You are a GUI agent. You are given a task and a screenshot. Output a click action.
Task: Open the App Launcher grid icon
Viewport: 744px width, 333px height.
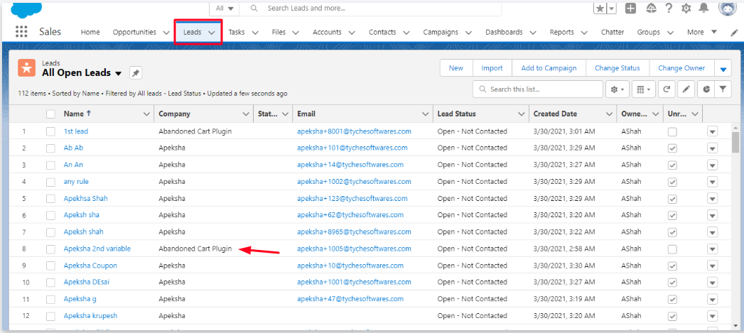point(21,32)
